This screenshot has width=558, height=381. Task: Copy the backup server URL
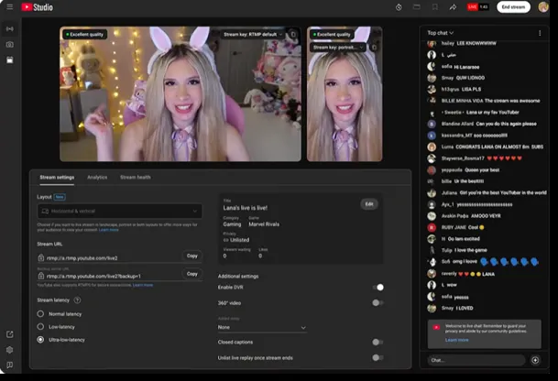click(x=192, y=274)
